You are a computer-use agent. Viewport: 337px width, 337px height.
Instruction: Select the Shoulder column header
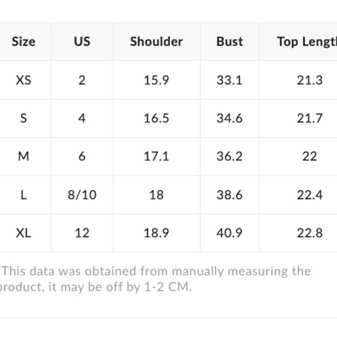[x=156, y=41]
